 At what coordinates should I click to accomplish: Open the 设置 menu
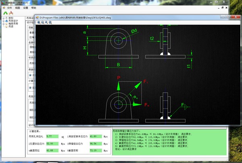pyautogui.click(x=26, y=8)
